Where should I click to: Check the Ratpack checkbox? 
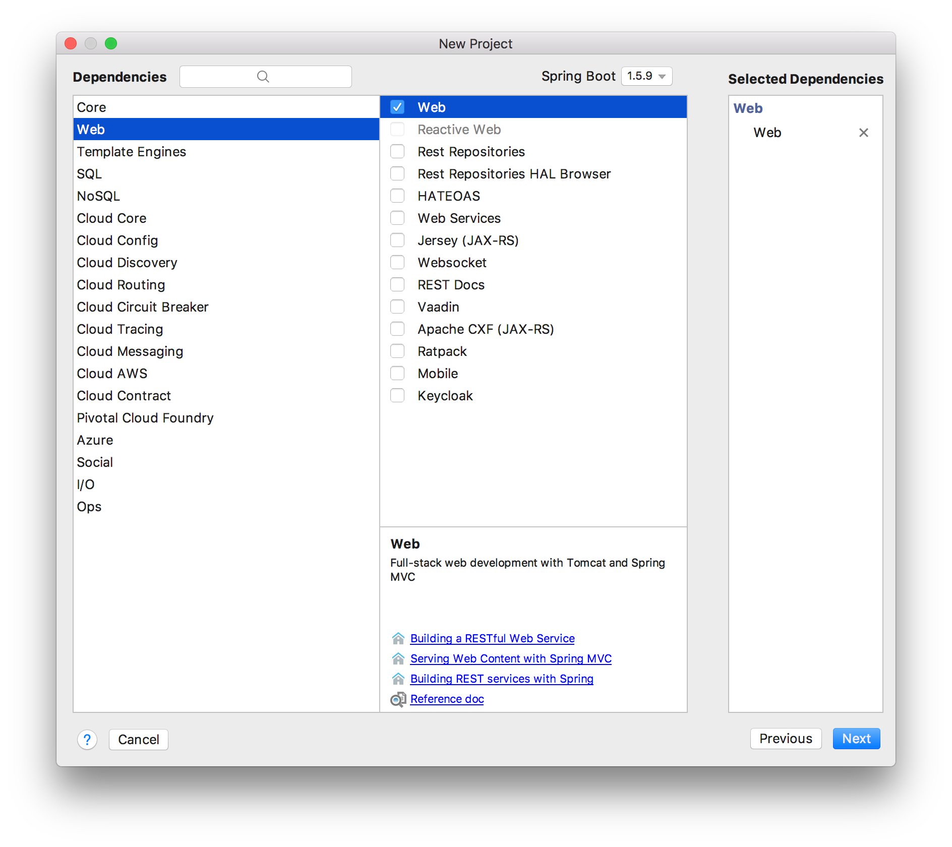click(x=397, y=351)
